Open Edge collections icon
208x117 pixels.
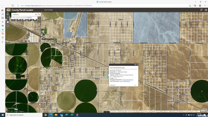point(195,6)
